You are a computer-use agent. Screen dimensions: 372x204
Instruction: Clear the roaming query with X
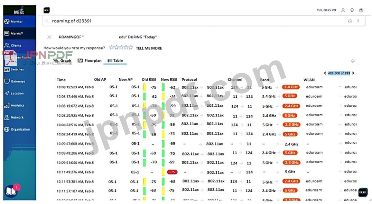[49, 37]
